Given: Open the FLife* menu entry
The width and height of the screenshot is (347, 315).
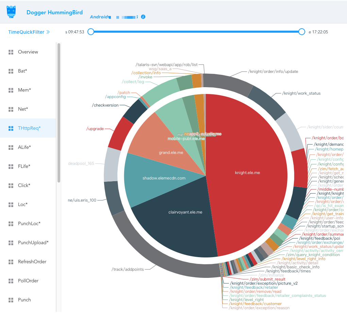Looking at the screenshot, I should [28, 167].
